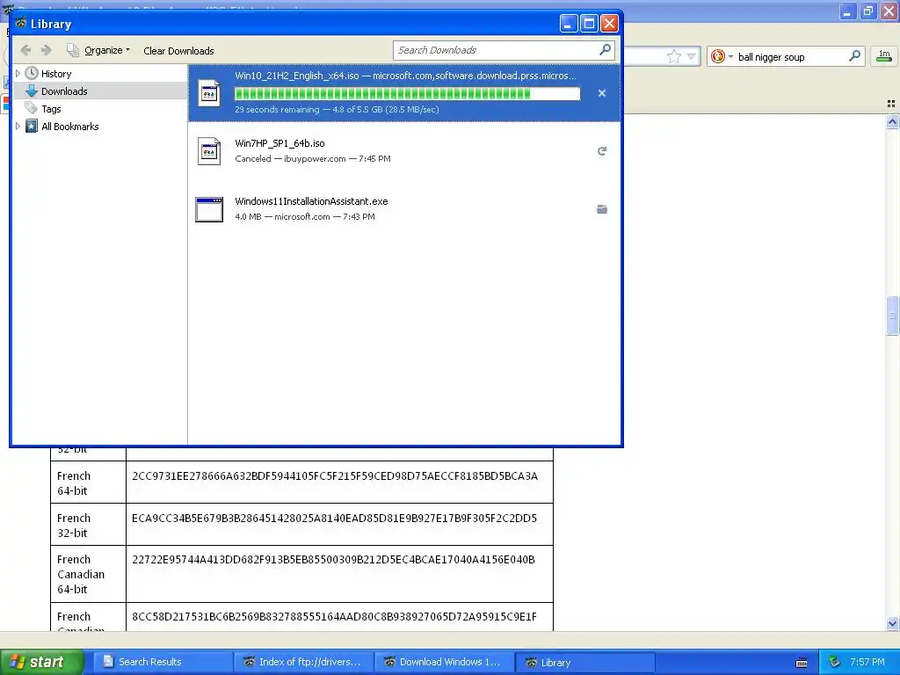Click the tag icon beside Tags

tap(31, 108)
